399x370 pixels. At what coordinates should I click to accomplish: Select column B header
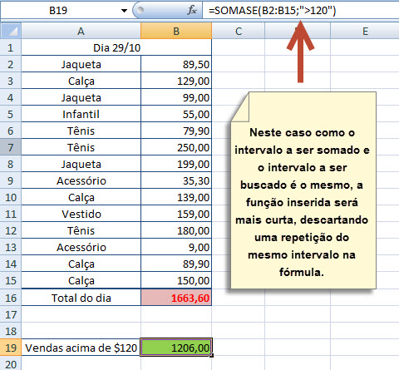tap(176, 31)
